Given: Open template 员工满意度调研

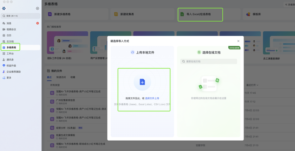Looking at the screenshot, I should [x=279, y=46].
